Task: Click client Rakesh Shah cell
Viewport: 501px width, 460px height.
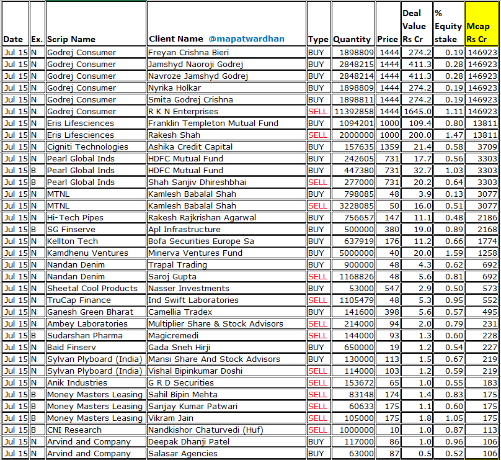Action: click(226, 135)
